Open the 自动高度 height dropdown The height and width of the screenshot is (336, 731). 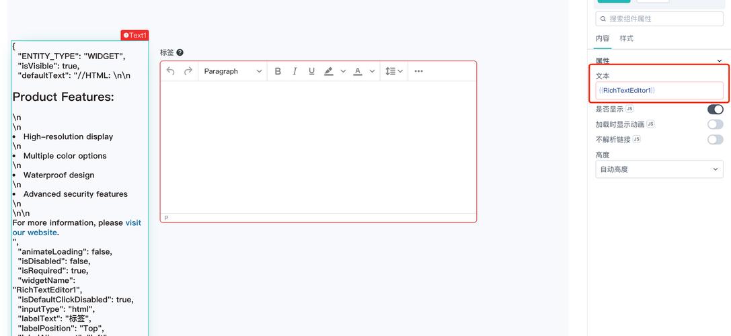click(x=659, y=169)
